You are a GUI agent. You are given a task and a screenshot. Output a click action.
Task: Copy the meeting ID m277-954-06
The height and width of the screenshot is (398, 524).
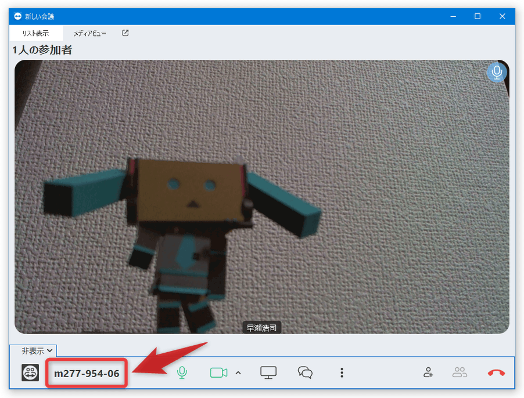tap(87, 373)
